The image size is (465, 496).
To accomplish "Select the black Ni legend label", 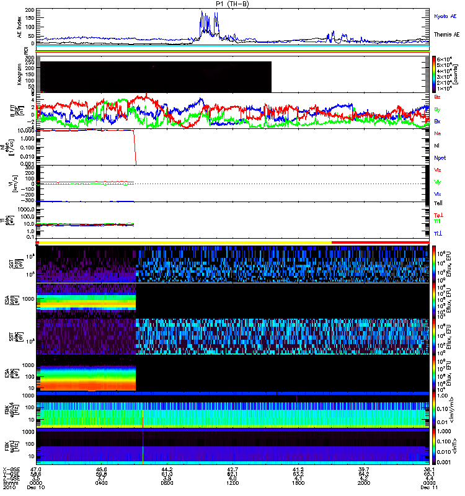I will click(x=436, y=146).
